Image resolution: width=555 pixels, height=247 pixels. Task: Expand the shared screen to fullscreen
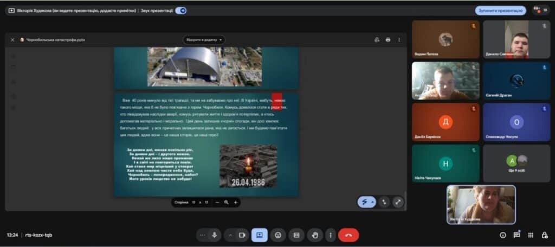click(398, 202)
